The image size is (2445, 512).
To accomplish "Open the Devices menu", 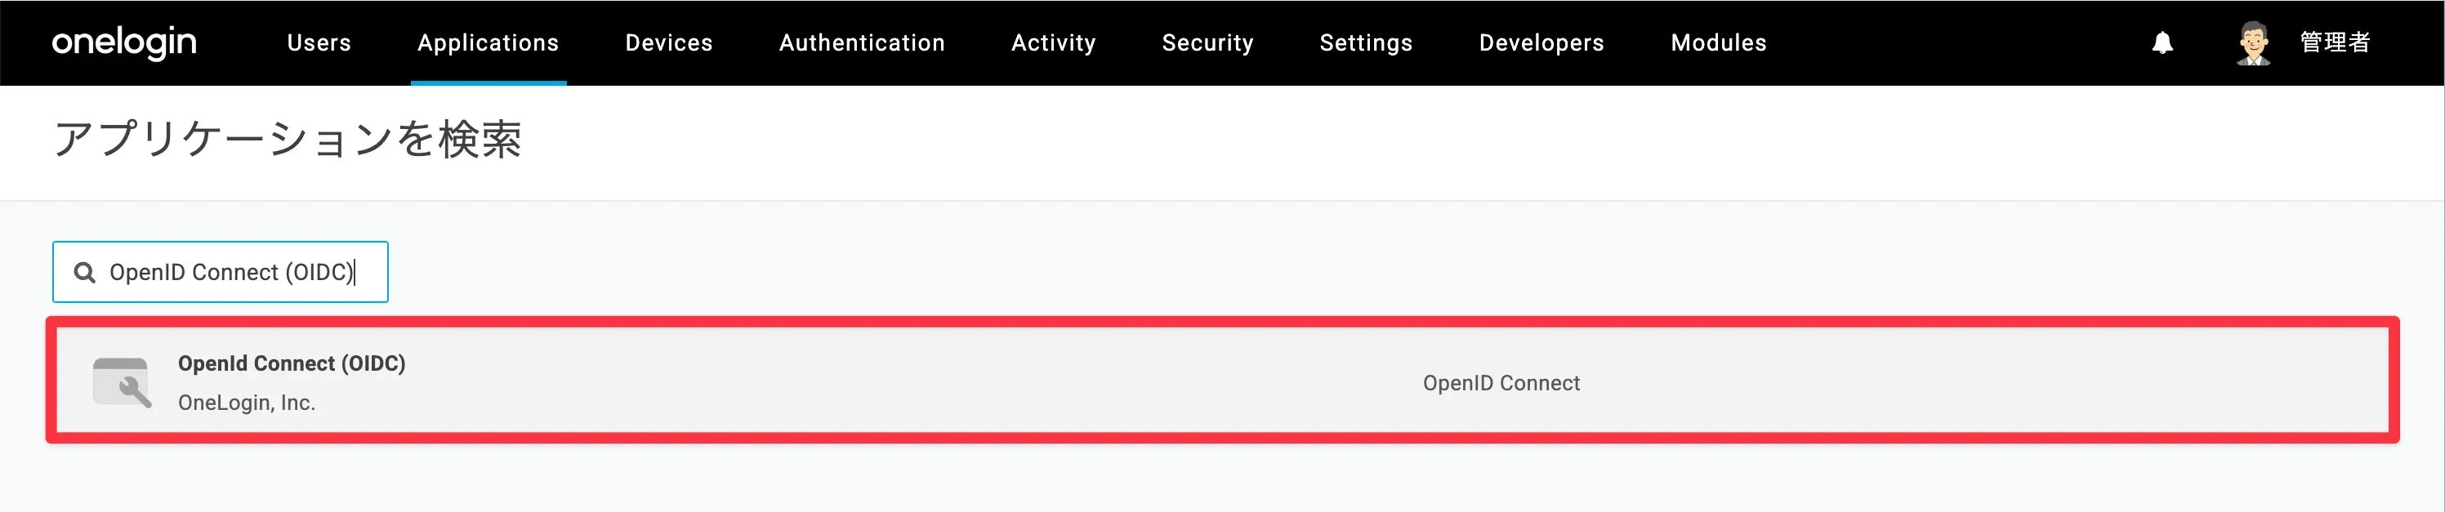I will click(x=668, y=42).
